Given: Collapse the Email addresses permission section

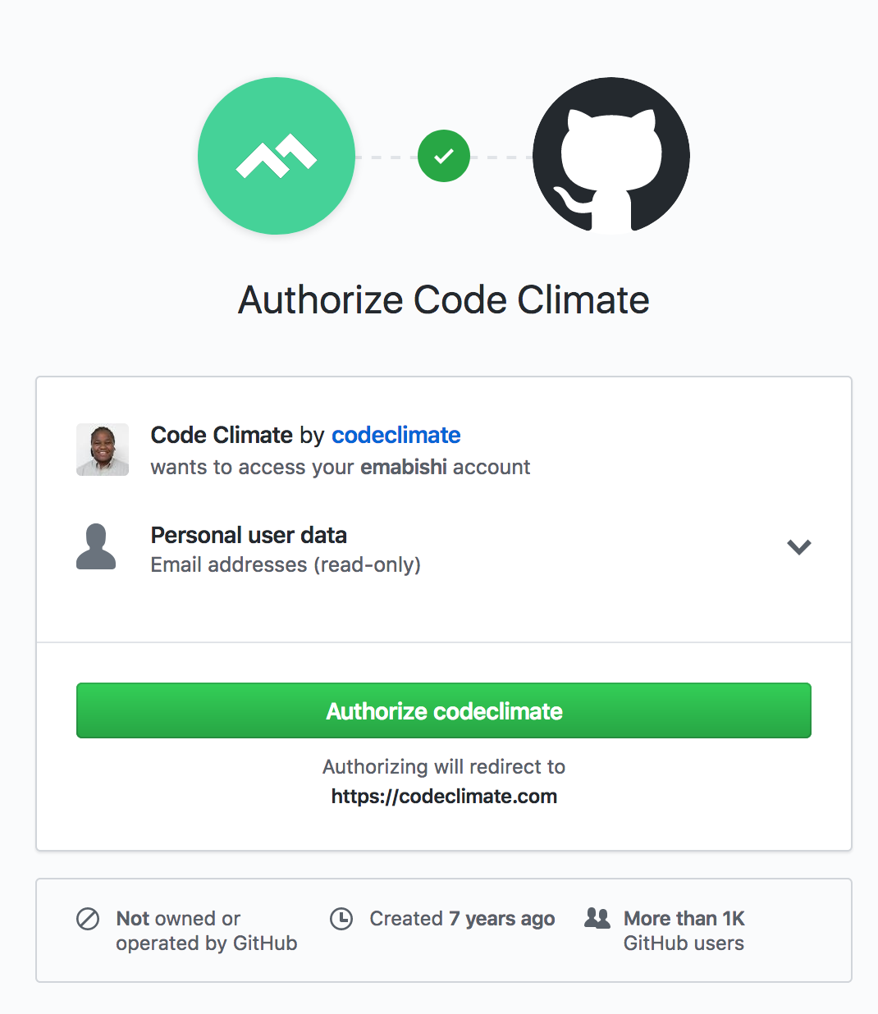Looking at the screenshot, I should coord(798,546).
